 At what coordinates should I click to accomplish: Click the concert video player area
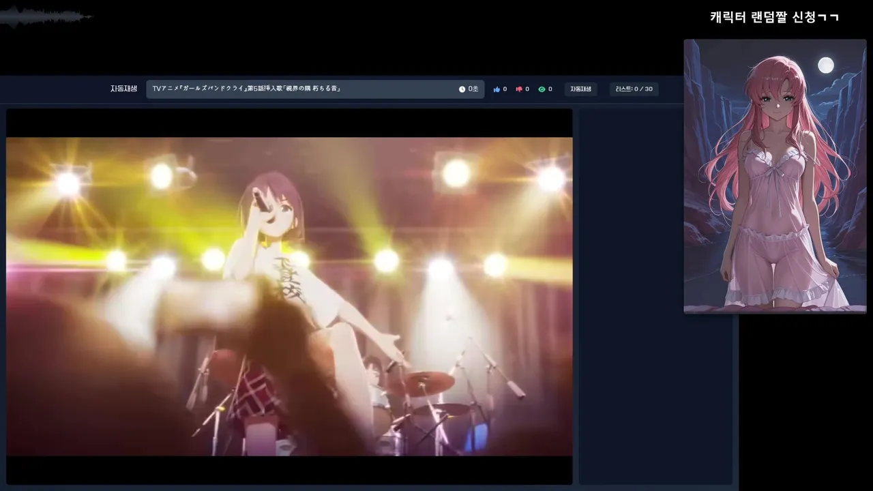point(289,297)
